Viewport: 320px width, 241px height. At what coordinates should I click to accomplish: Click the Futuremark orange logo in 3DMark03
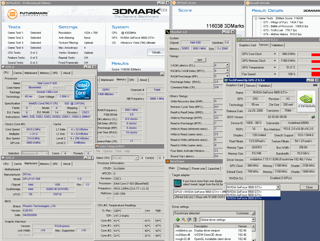click(x=12, y=14)
